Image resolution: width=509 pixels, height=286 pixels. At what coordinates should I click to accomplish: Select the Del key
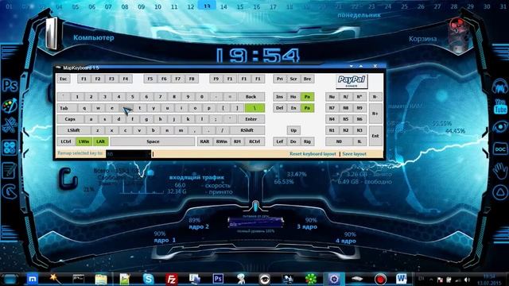tap(279, 108)
